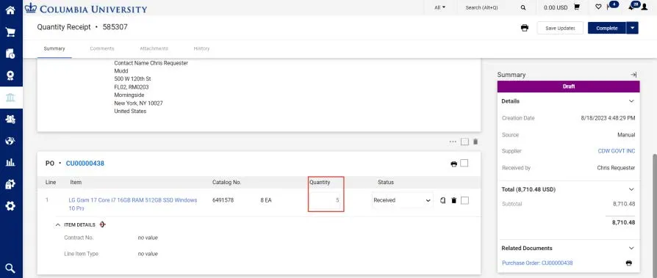Click the '8 EA' ordered quantity text
The width and height of the screenshot is (657, 278).
pos(265,200)
